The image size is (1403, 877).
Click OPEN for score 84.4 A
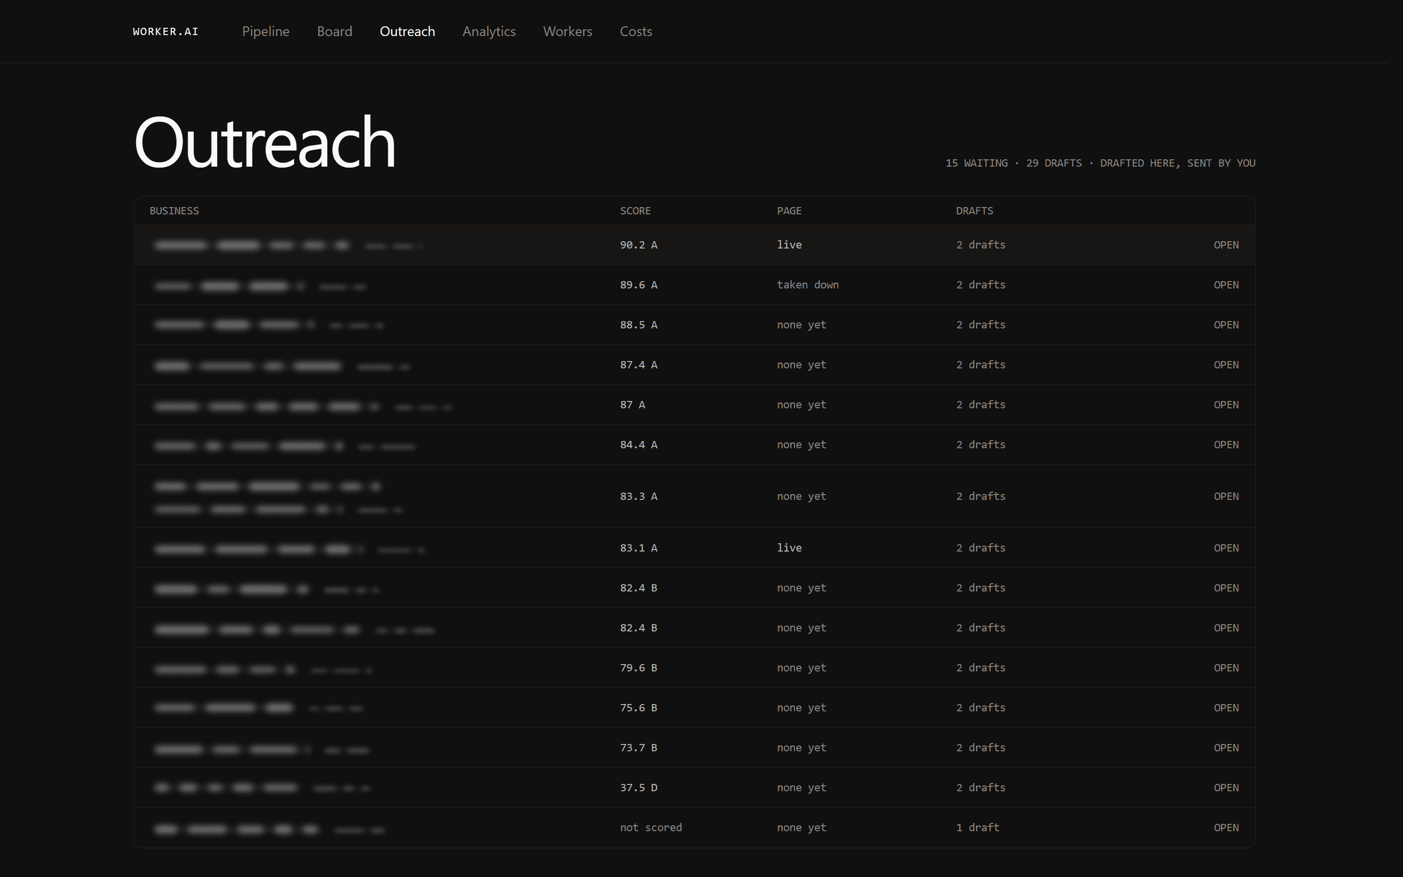pyautogui.click(x=1226, y=445)
